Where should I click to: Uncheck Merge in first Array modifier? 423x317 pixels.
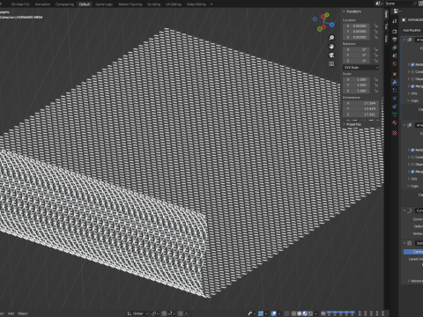click(x=412, y=86)
